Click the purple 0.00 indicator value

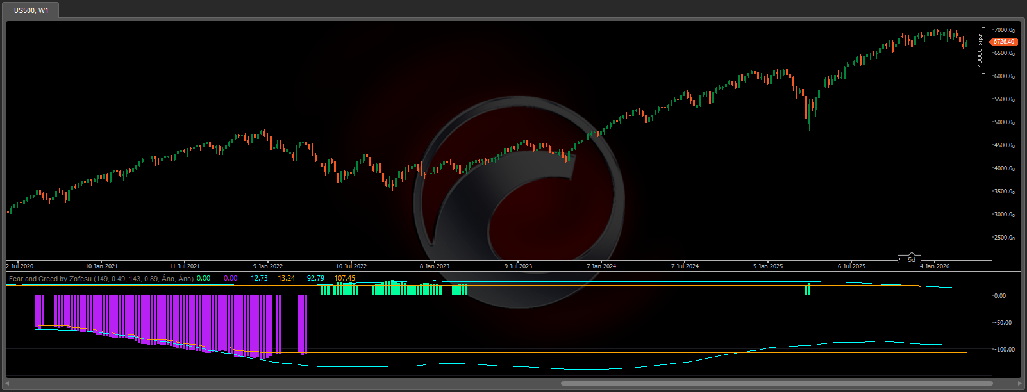tap(230, 279)
